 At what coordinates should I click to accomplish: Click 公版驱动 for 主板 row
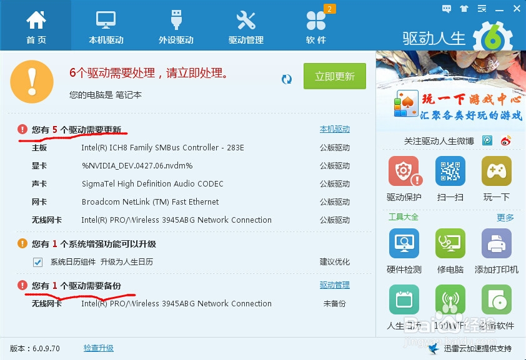click(x=334, y=148)
